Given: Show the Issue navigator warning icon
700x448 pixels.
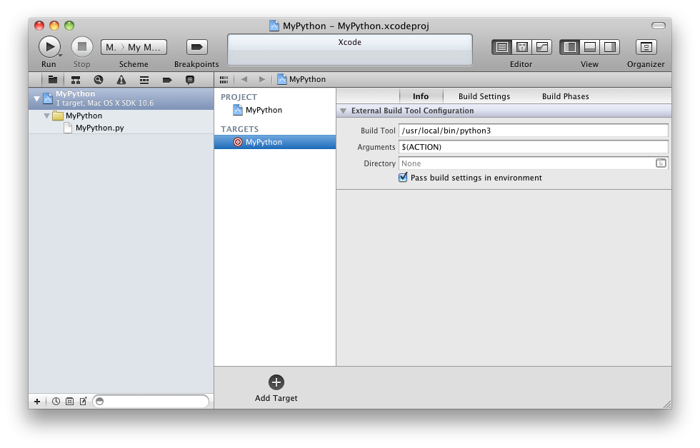Looking at the screenshot, I should click(121, 80).
